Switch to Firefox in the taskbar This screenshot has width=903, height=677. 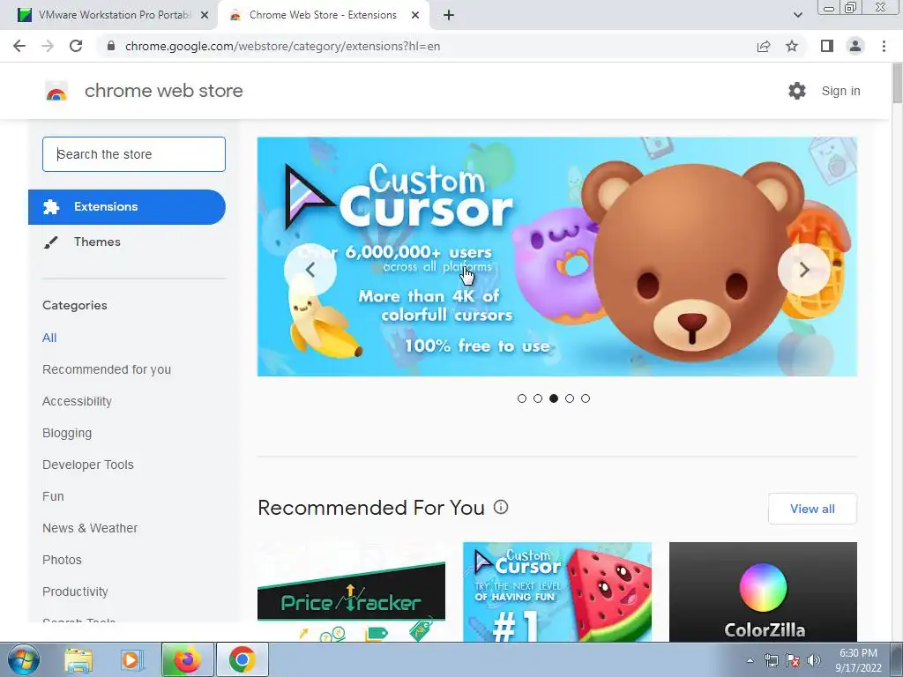(x=187, y=659)
